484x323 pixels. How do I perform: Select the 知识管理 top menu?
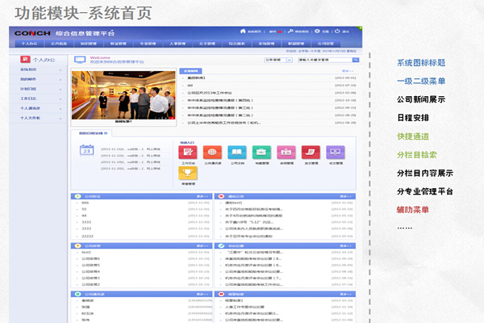pyautogui.click(x=89, y=44)
